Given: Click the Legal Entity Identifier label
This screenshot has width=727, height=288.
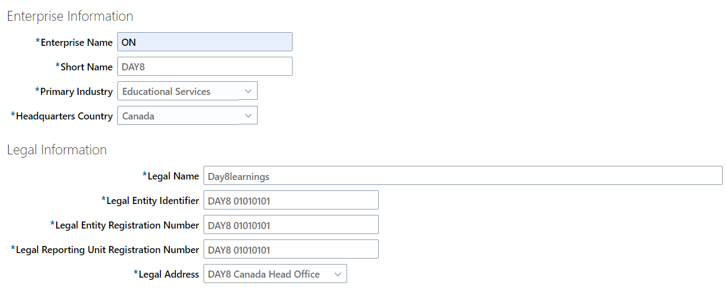Looking at the screenshot, I should point(153,201).
